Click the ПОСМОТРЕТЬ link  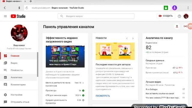(x=103, y=96)
